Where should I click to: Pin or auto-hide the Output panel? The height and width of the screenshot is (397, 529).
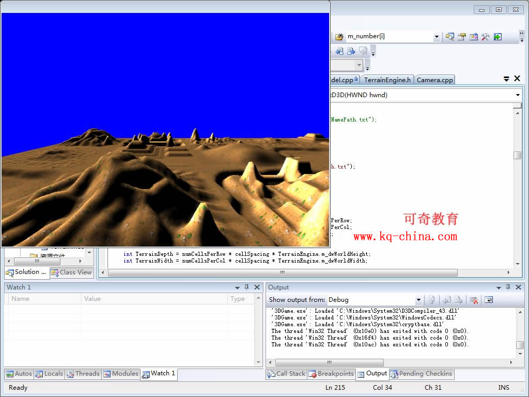point(508,287)
